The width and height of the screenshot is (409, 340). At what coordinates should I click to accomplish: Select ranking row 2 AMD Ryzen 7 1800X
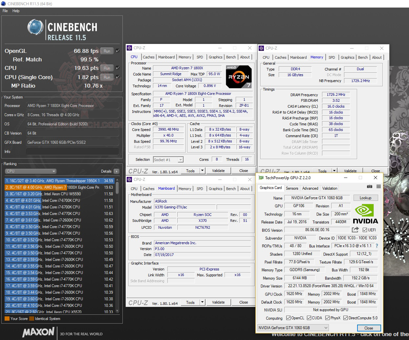(59, 187)
